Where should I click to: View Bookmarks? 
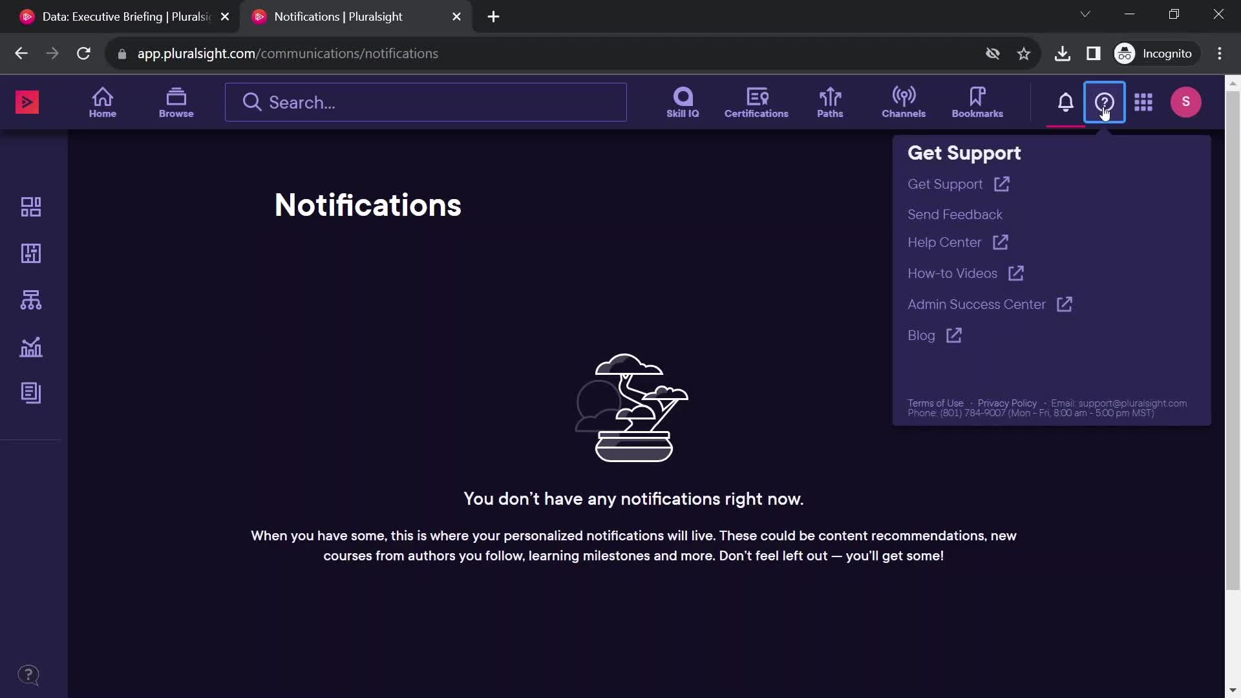point(978,101)
